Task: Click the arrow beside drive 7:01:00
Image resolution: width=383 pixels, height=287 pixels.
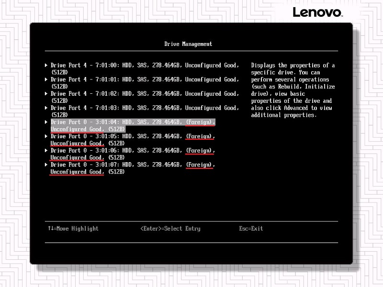Action: tap(46, 66)
